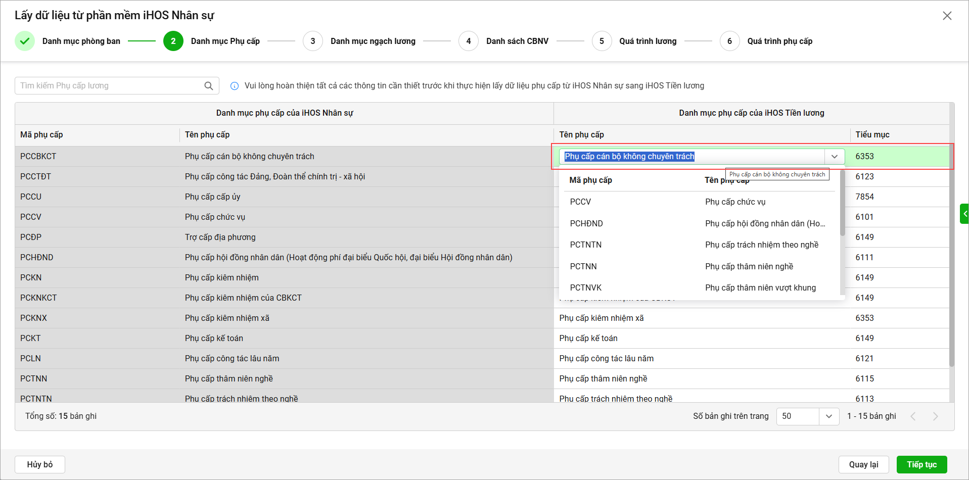Click the Mã phụ cấp column header
This screenshot has width=969, height=480.
(41, 135)
